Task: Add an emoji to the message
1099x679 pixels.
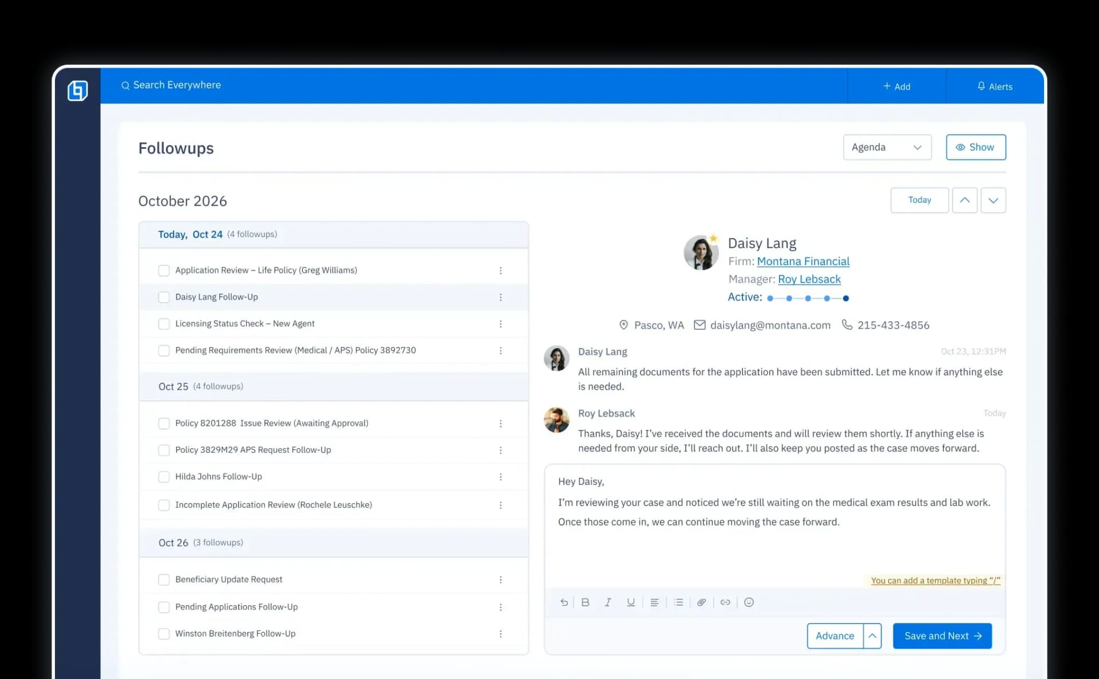Action: (749, 602)
